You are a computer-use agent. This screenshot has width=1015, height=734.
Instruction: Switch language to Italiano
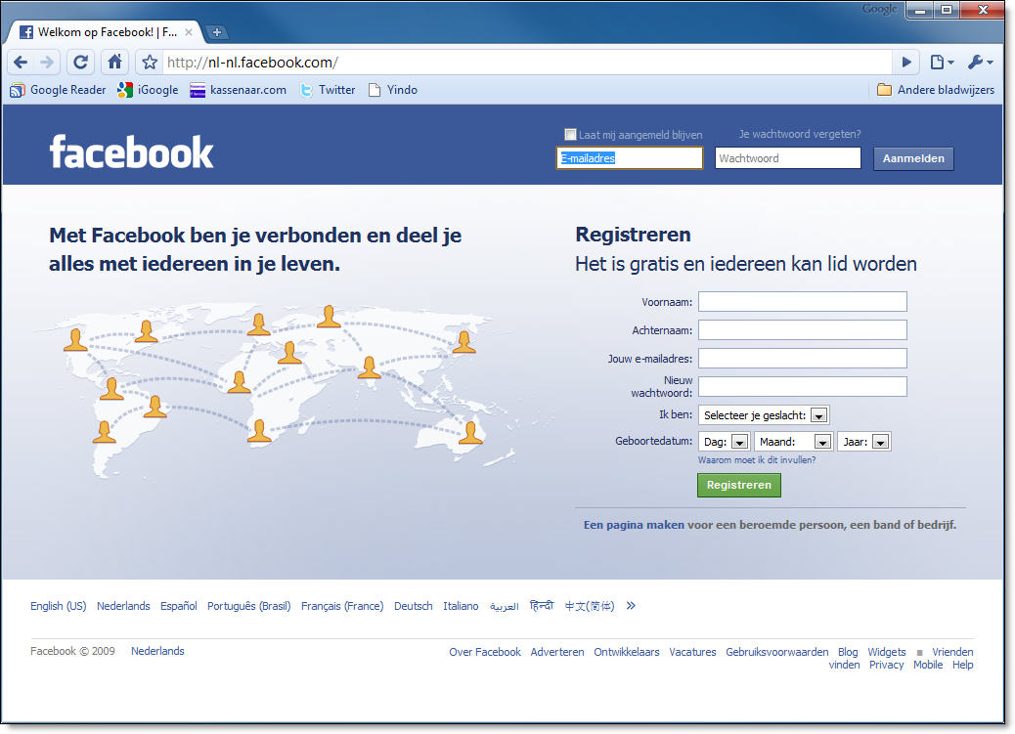point(461,606)
